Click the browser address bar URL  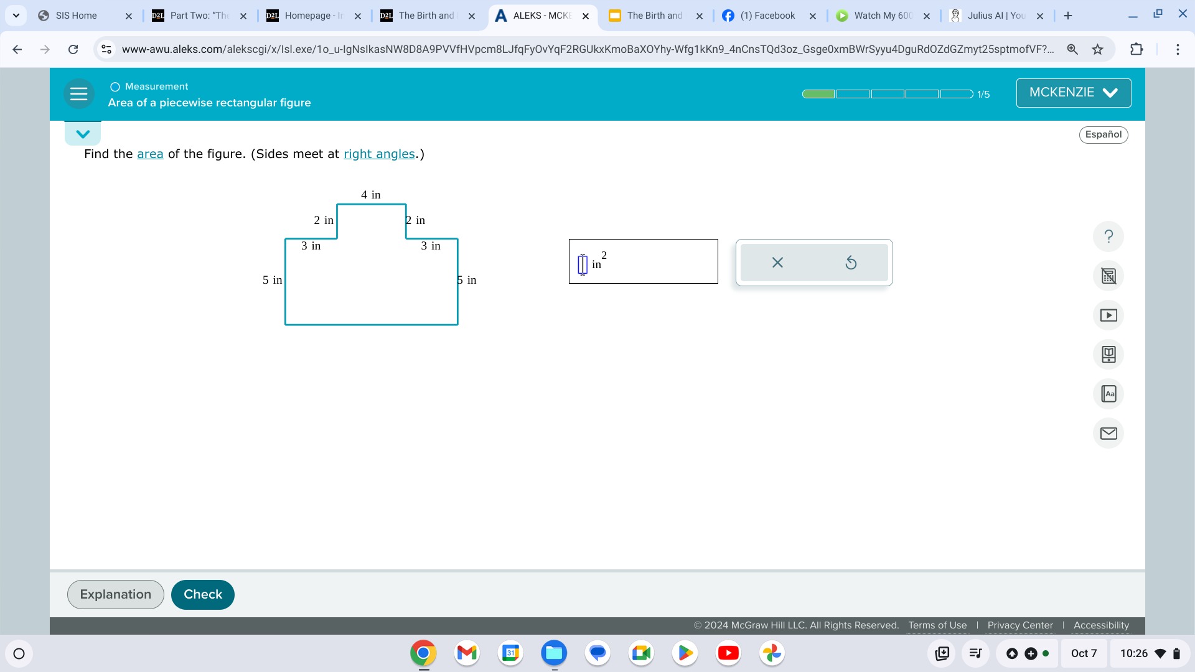coord(588,49)
